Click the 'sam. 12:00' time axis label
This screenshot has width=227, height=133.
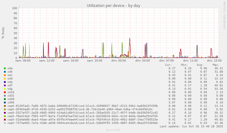[47, 61]
